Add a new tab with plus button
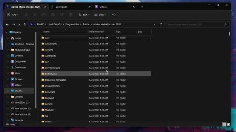 coord(142,7)
